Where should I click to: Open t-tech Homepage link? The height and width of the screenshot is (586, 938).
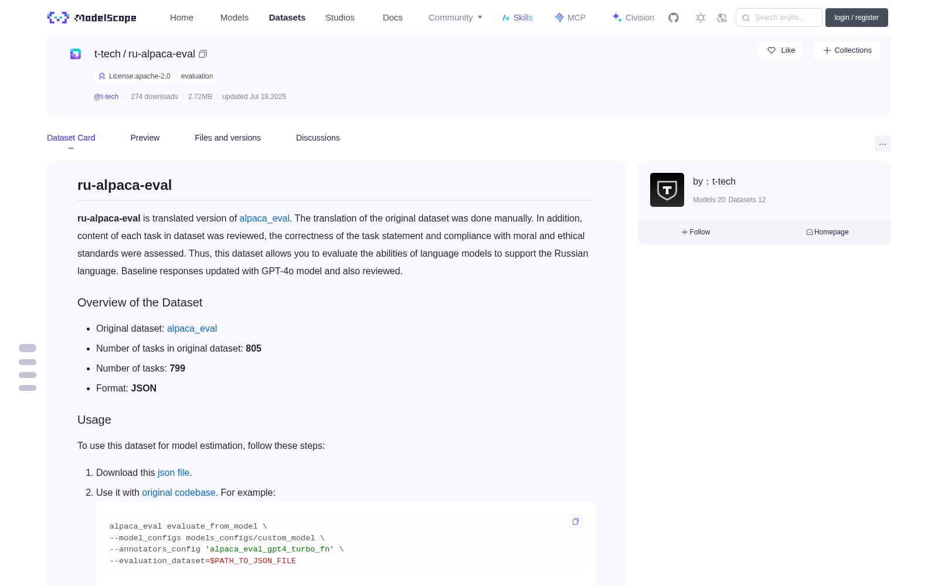(x=827, y=232)
